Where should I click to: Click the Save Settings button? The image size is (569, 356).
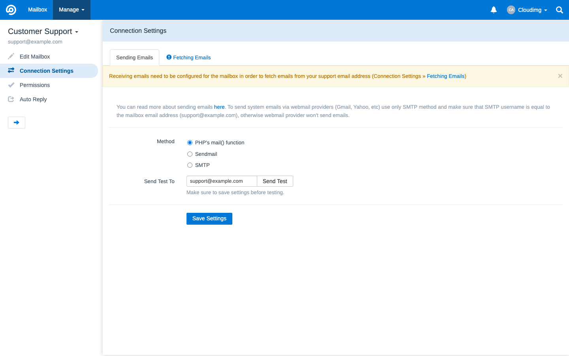click(x=209, y=219)
